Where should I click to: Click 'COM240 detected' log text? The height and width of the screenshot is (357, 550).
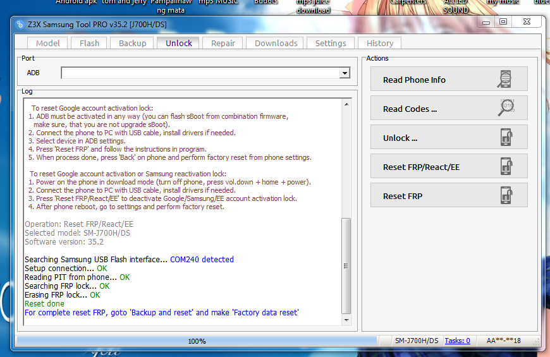(202, 260)
